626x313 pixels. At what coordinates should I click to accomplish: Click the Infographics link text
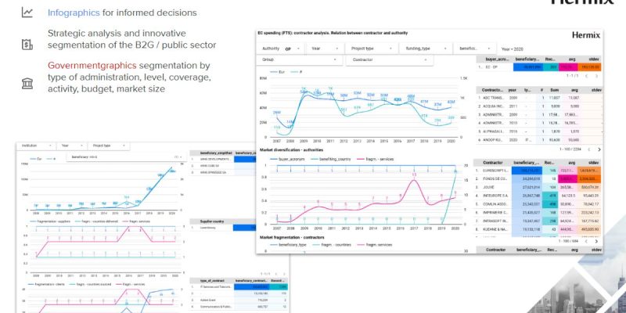(74, 13)
